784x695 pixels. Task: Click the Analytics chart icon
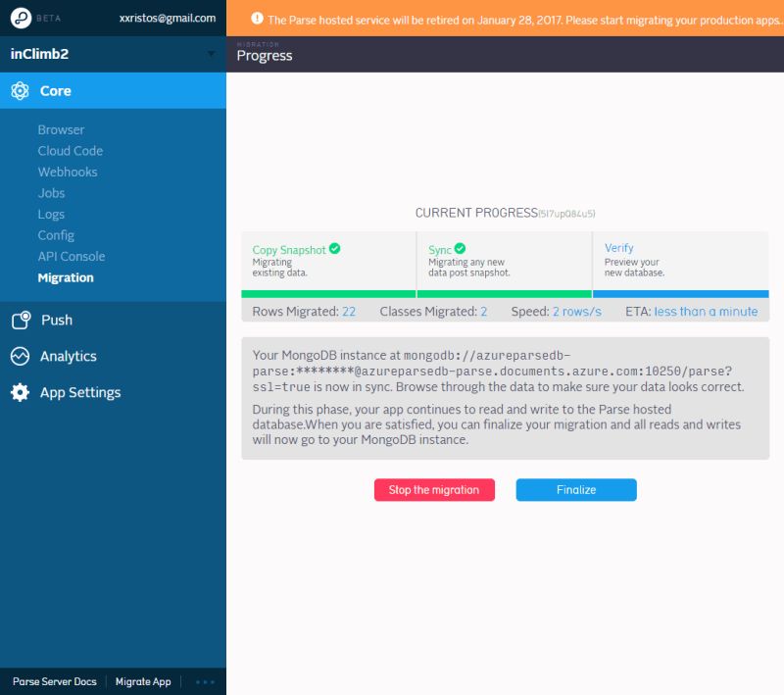[20, 356]
